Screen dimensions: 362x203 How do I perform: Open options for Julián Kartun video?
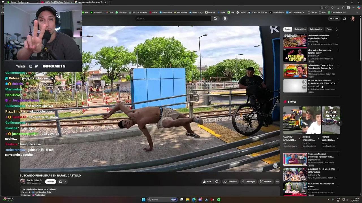click(x=339, y=66)
